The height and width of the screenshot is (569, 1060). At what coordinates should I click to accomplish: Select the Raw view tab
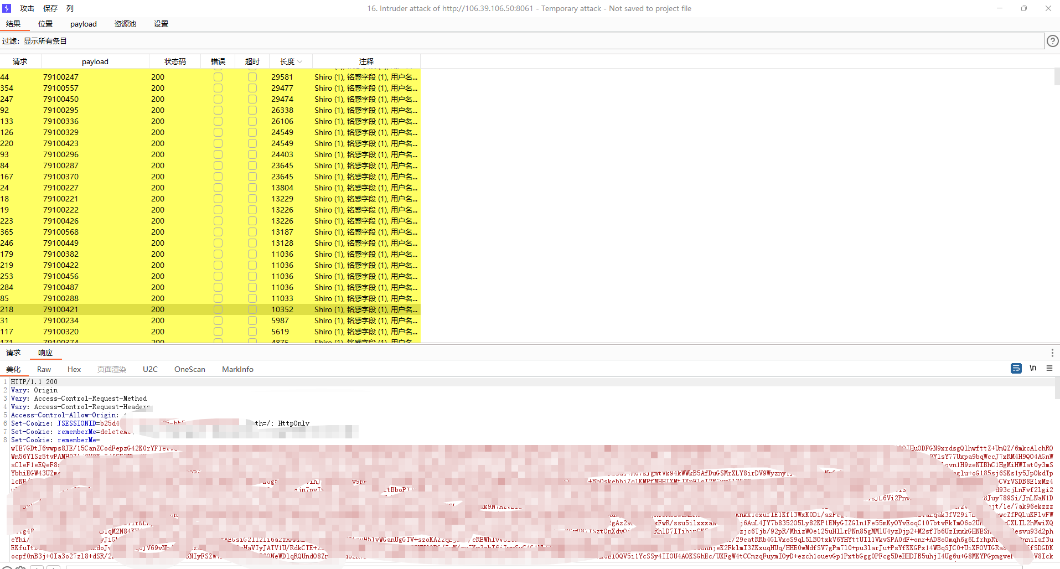pos(44,369)
